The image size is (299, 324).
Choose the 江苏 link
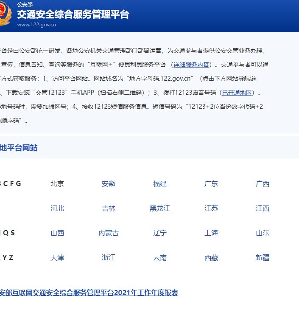coord(211,208)
